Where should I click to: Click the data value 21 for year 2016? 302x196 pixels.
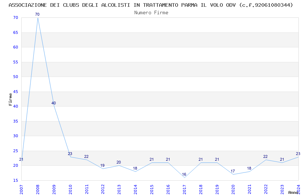click(168, 160)
